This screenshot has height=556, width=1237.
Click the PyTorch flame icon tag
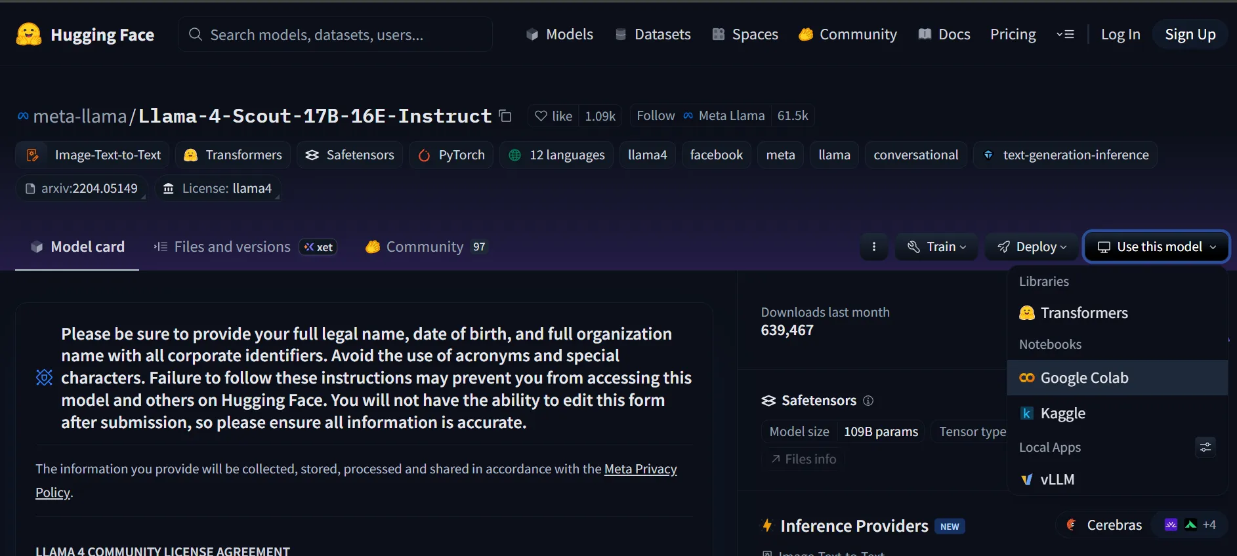[x=425, y=155]
